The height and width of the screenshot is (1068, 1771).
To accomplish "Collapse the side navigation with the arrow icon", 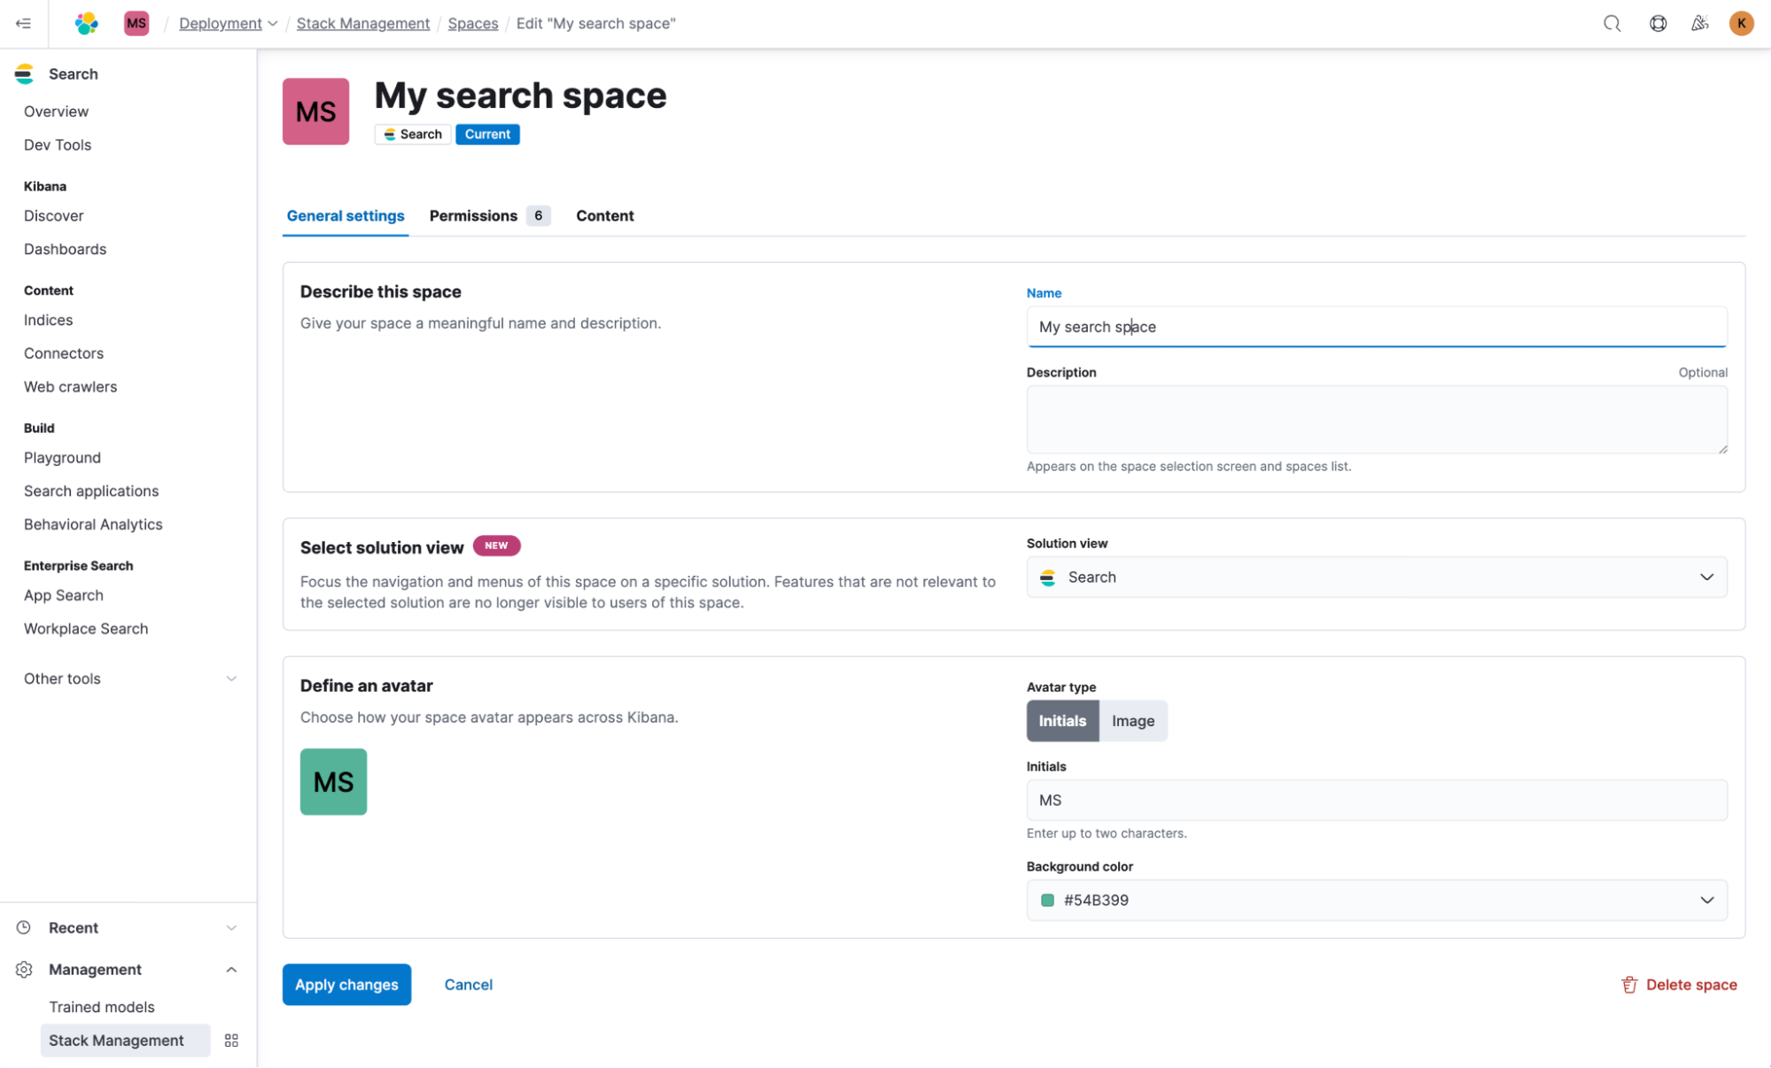I will pos(24,24).
